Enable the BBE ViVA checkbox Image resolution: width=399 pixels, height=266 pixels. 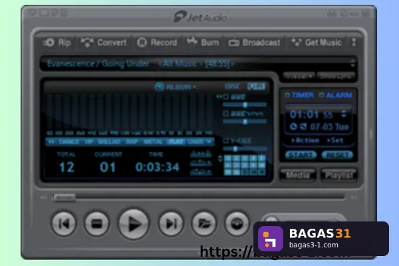(x=226, y=114)
